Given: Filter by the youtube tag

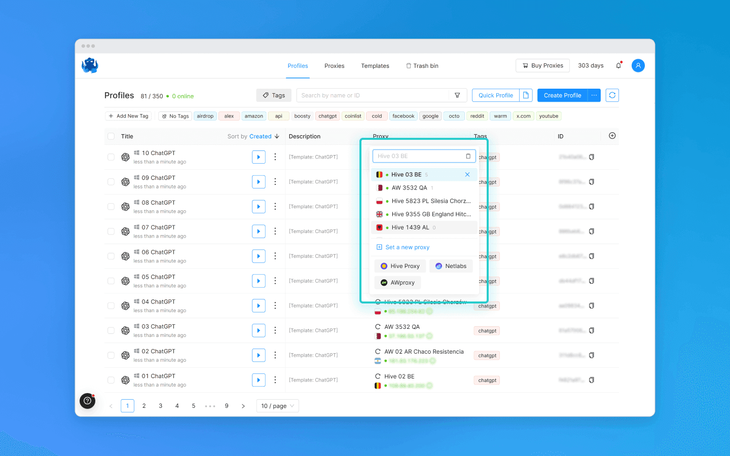Looking at the screenshot, I should [x=549, y=116].
